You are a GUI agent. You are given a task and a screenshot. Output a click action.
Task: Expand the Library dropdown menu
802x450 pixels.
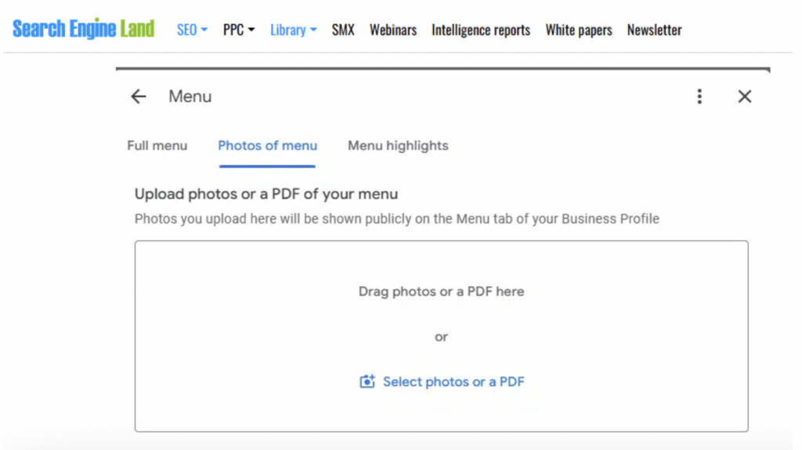click(x=293, y=30)
